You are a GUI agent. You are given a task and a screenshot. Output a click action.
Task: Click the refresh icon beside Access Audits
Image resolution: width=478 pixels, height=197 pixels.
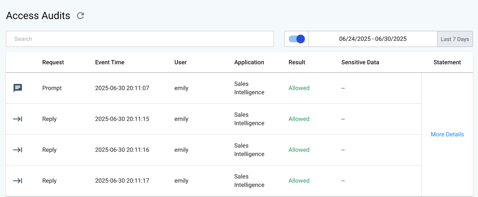pos(80,16)
